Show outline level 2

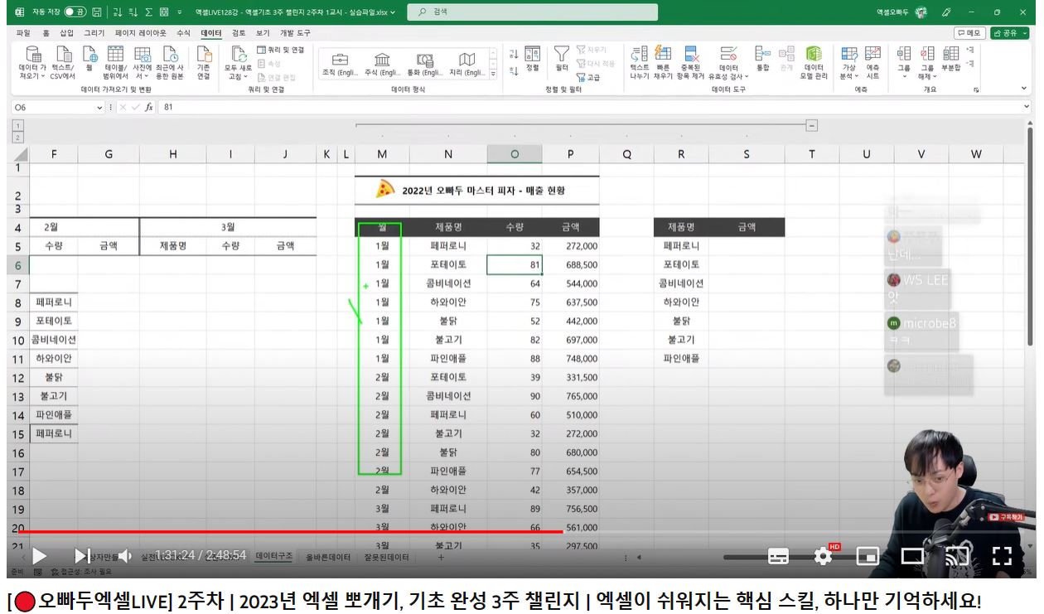tap(17, 137)
